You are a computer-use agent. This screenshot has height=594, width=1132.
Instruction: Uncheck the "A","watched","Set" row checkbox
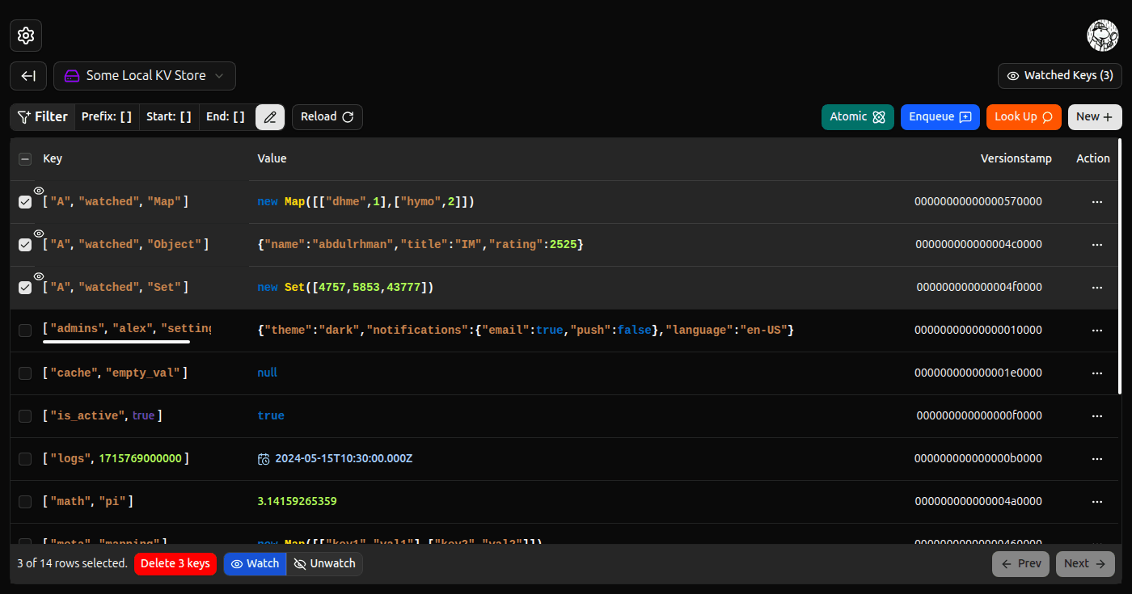tap(25, 288)
